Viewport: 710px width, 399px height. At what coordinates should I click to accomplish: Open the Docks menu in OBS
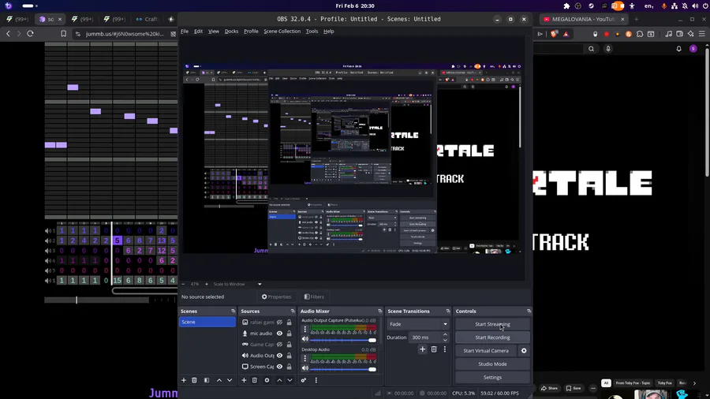point(231,32)
